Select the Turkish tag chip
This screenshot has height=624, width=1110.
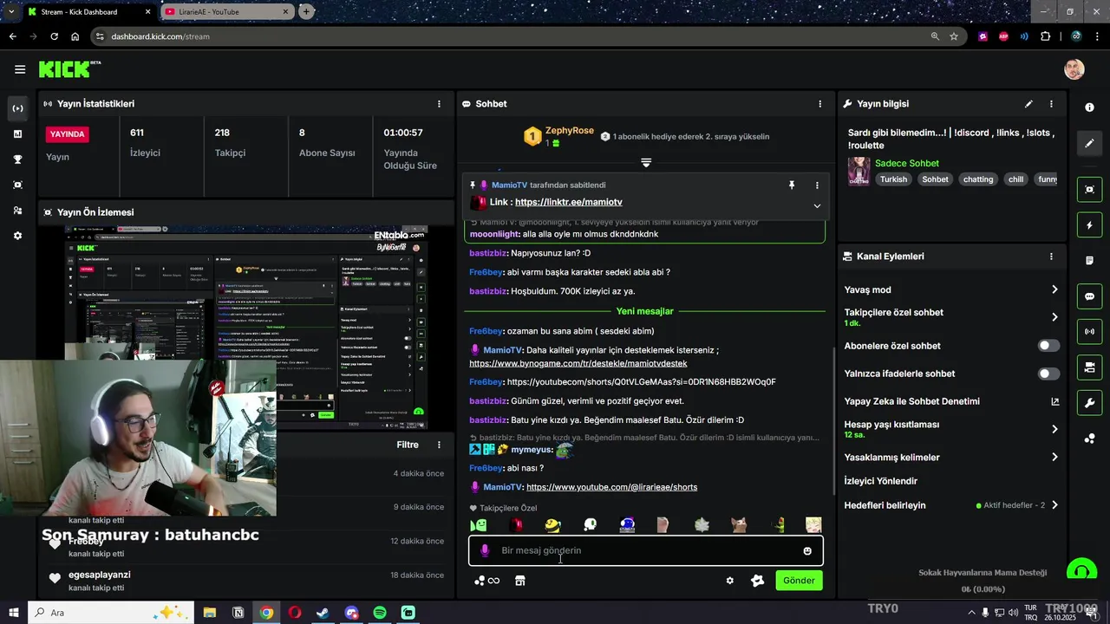[x=893, y=179]
